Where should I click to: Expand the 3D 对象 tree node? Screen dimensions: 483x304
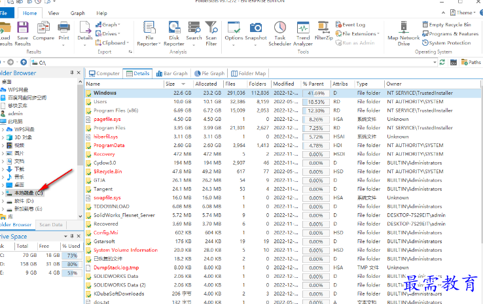(3, 137)
